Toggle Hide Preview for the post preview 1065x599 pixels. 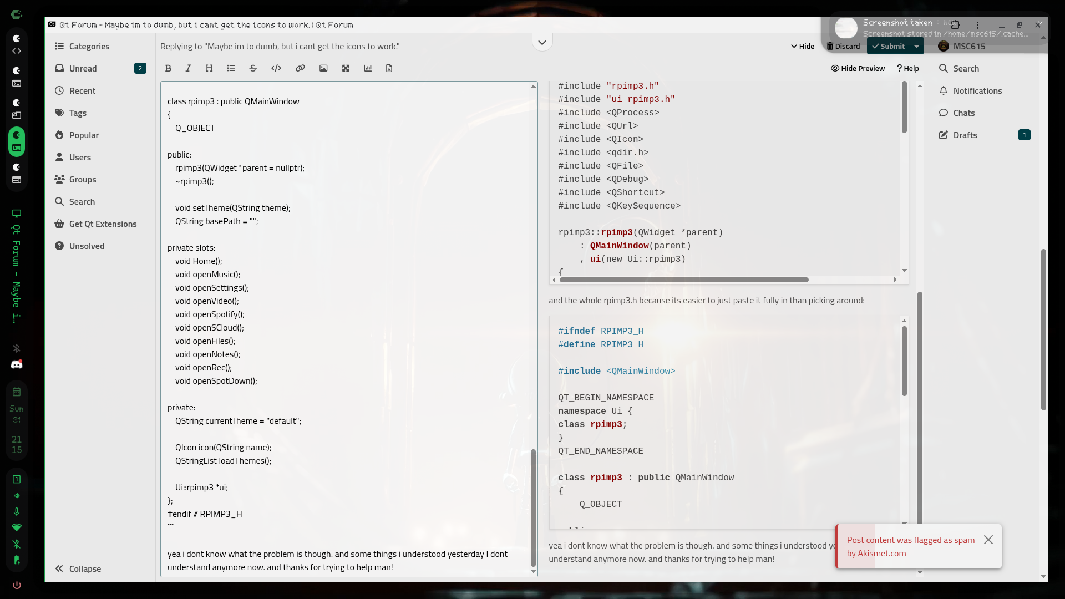tap(858, 68)
